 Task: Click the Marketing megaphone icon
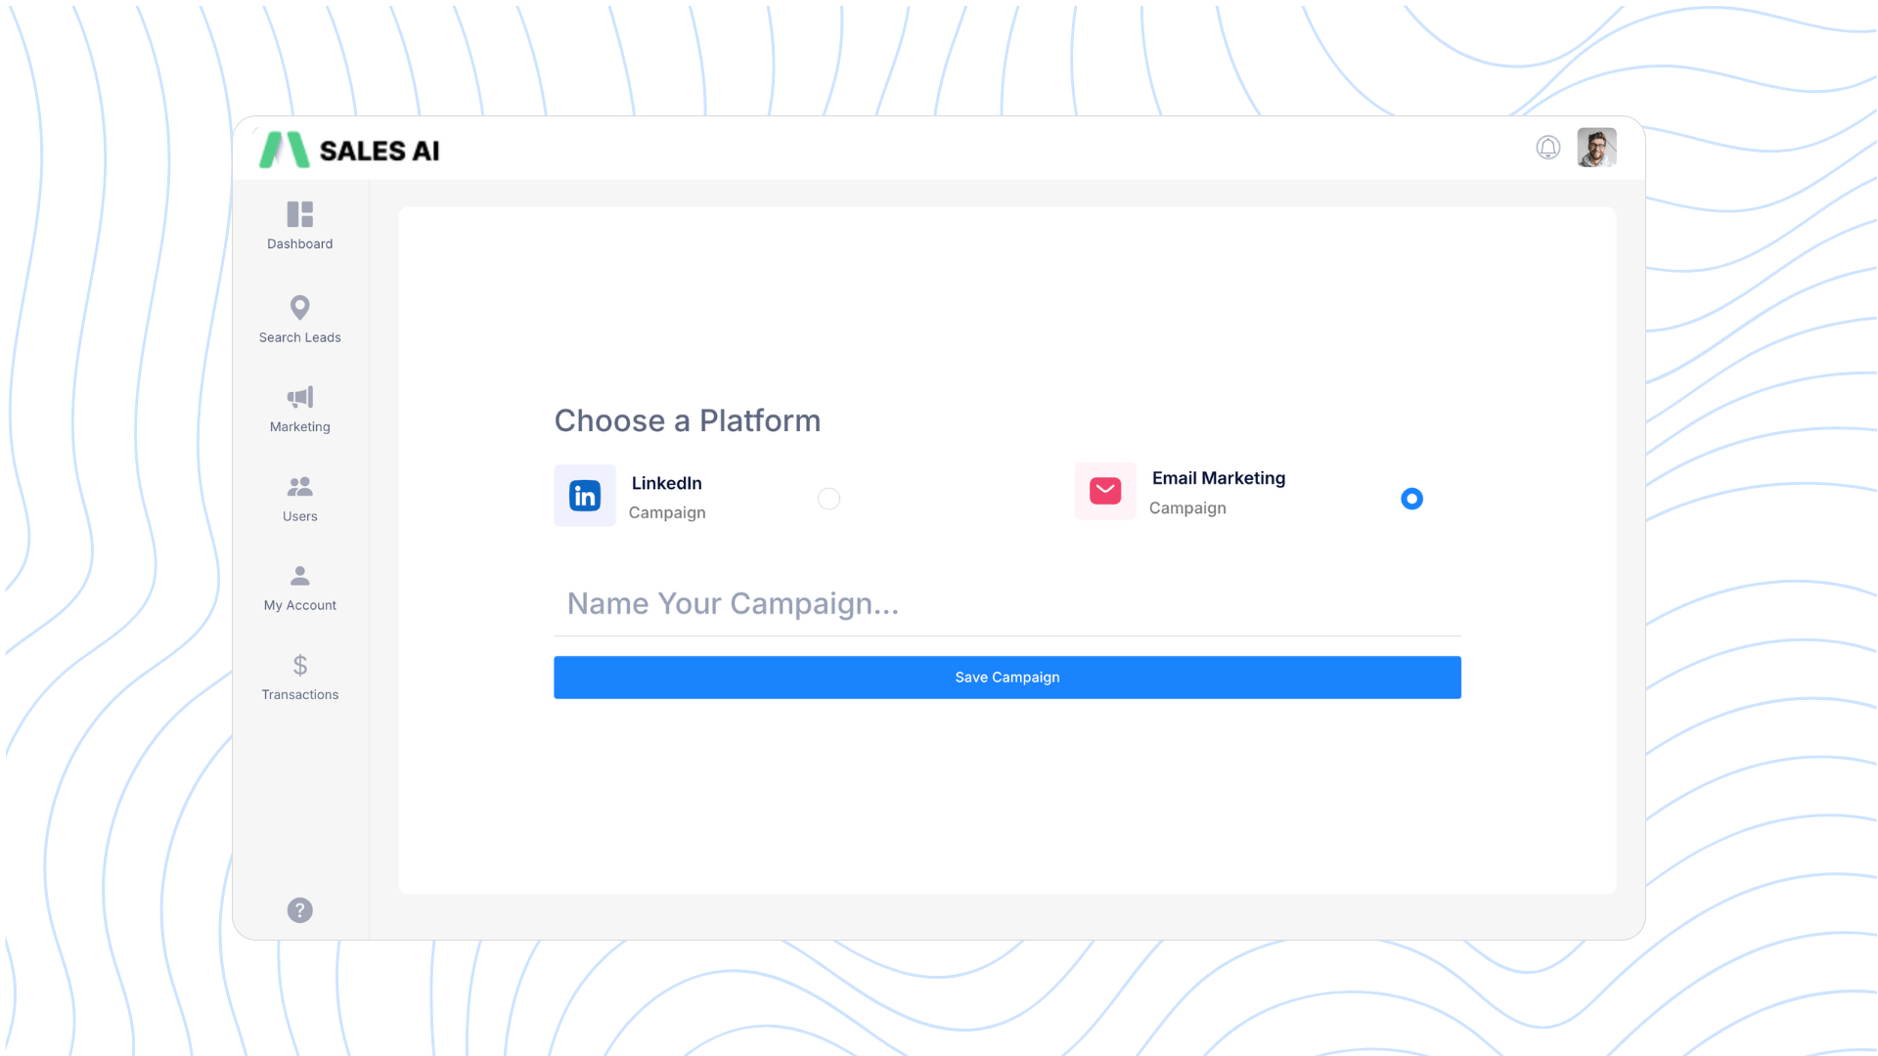click(299, 397)
